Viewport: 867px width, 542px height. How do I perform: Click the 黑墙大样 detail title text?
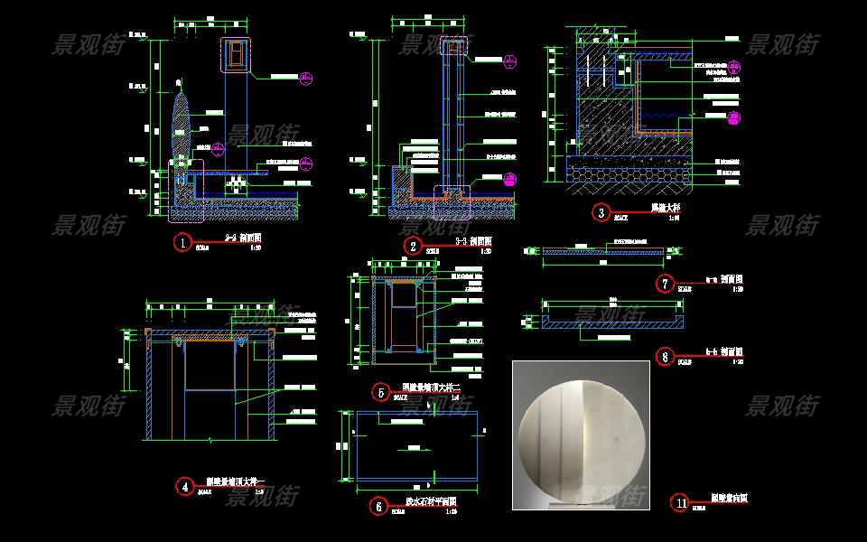point(667,208)
